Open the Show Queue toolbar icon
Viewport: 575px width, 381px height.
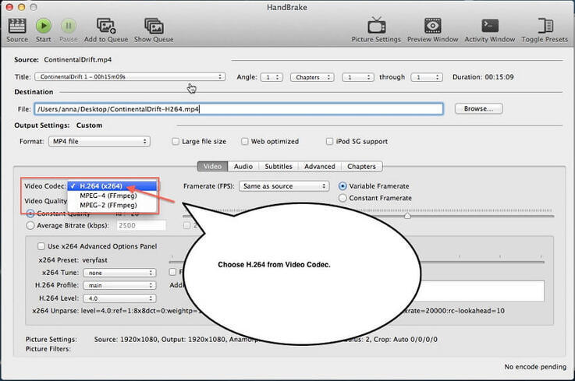point(154,26)
